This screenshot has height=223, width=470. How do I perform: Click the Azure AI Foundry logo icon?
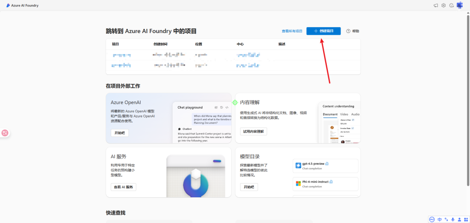point(8,6)
